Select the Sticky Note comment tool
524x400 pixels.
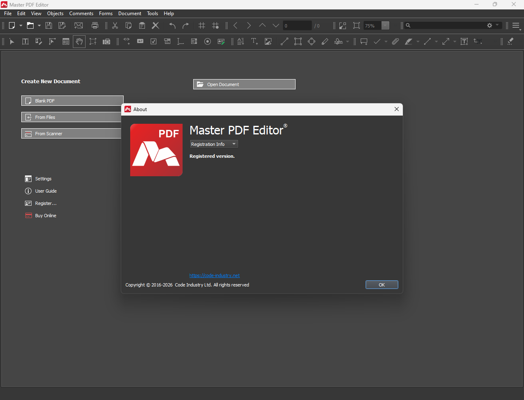pyautogui.click(x=364, y=41)
